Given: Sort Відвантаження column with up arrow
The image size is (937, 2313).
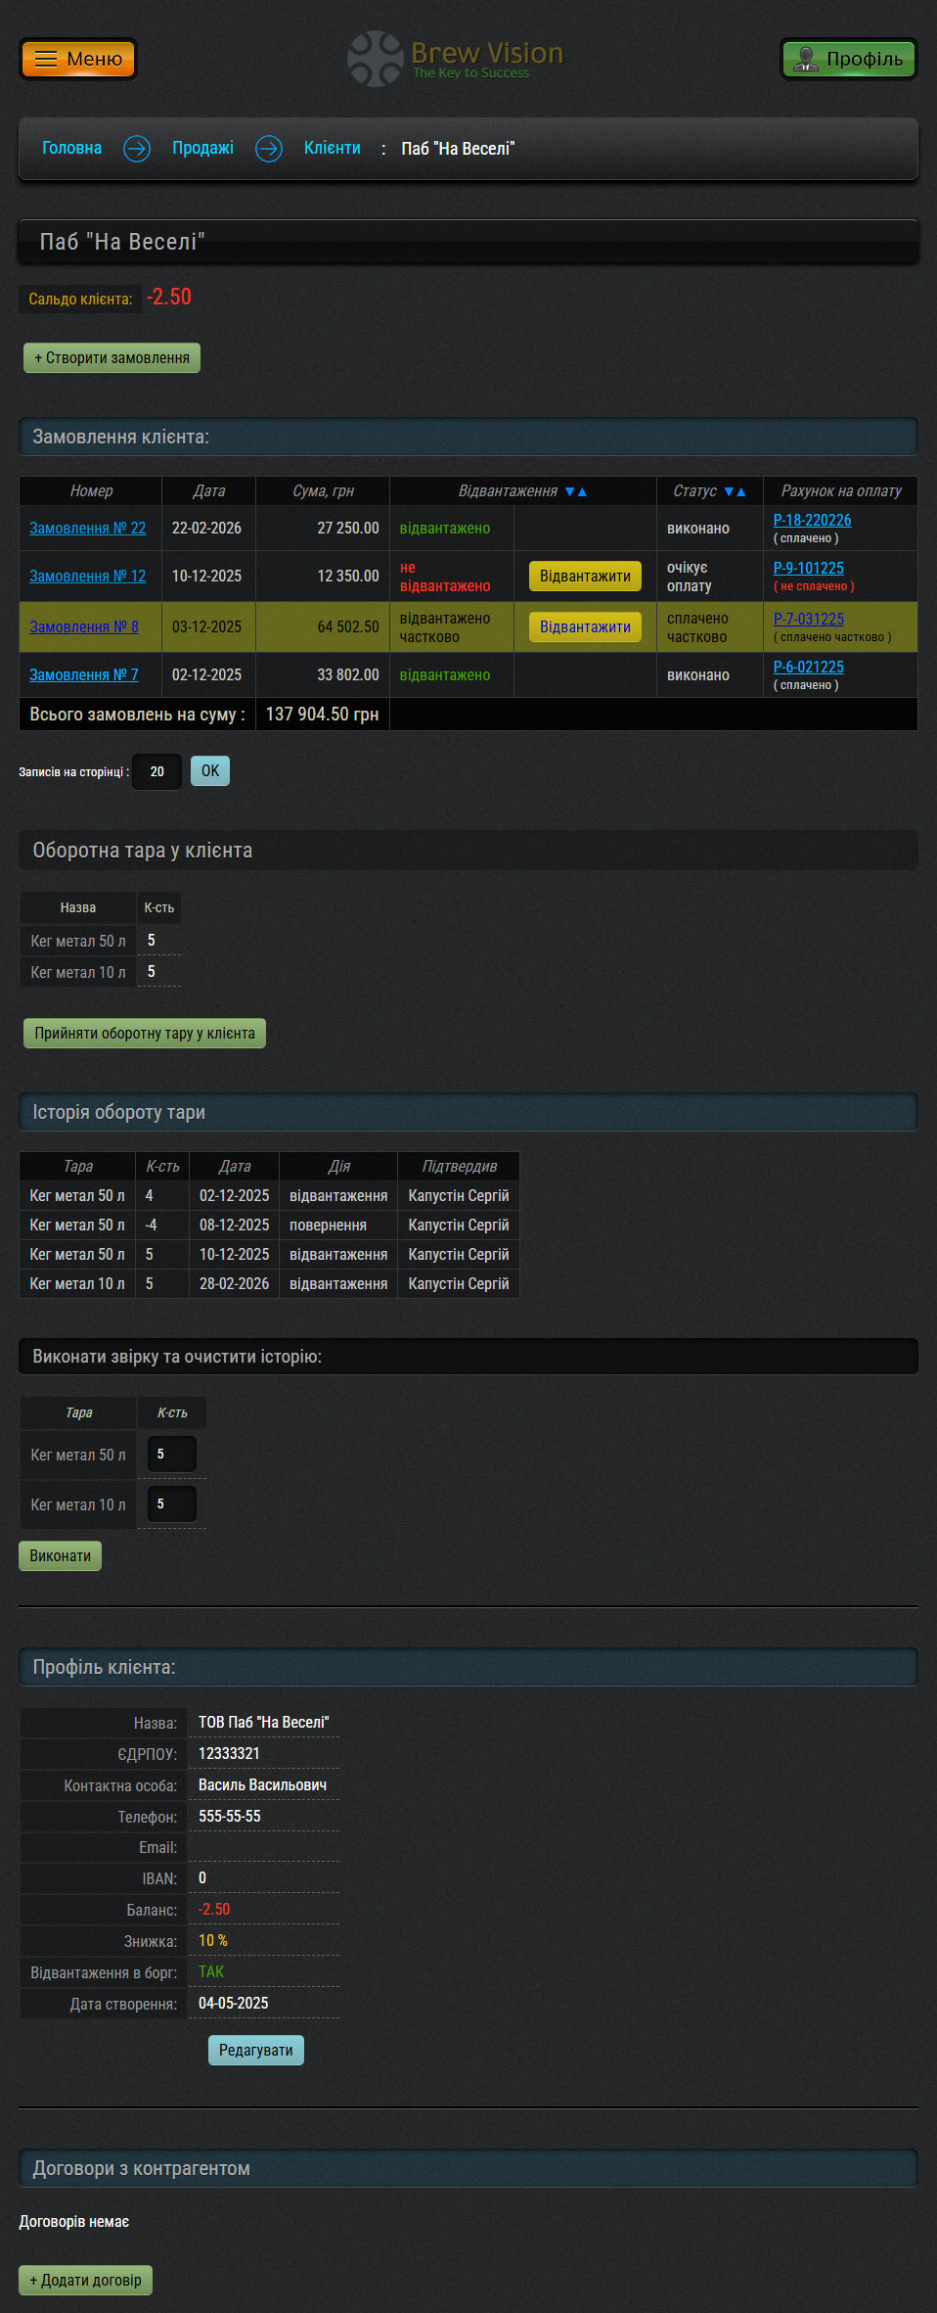Looking at the screenshot, I should click(x=583, y=491).
